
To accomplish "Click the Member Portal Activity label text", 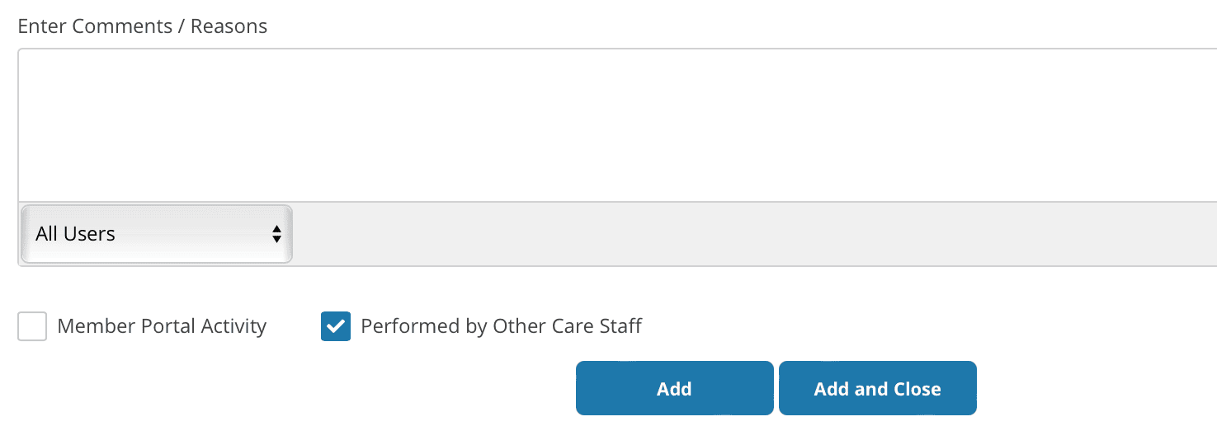I will pos(162,326).
